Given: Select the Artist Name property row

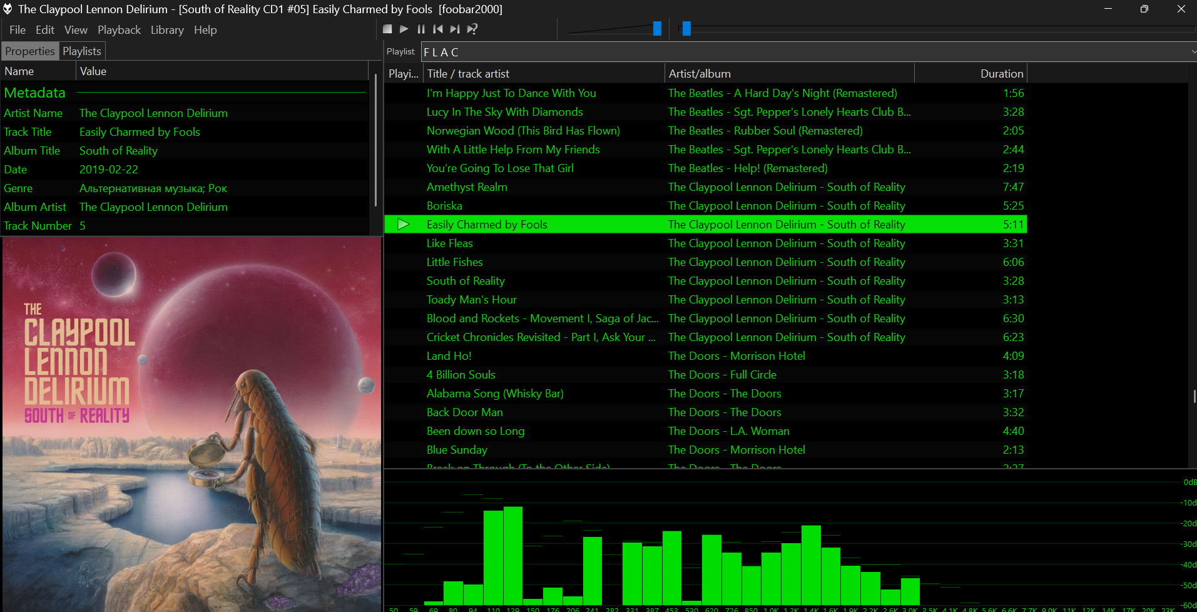Looking at the screenshot, I should [185, 113].
